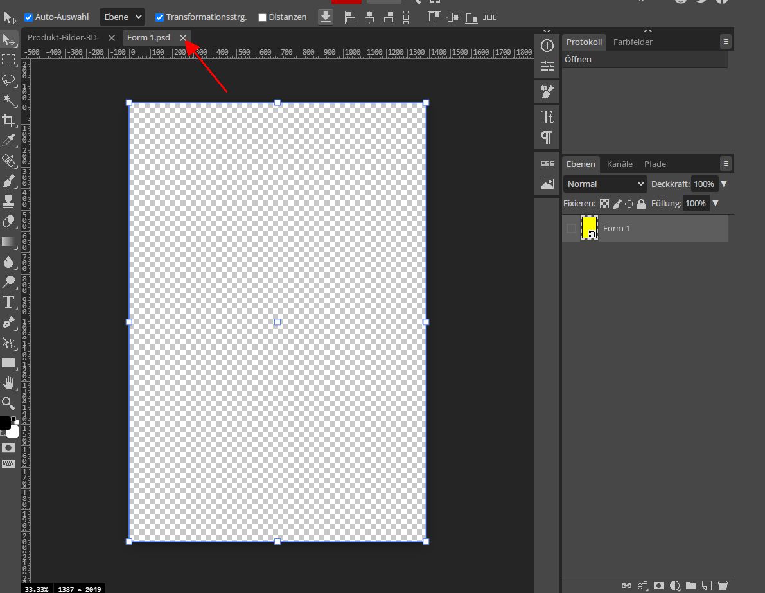Open the Ebenen panel menu
Screen dimensions: 765x593
coord(726,164)
